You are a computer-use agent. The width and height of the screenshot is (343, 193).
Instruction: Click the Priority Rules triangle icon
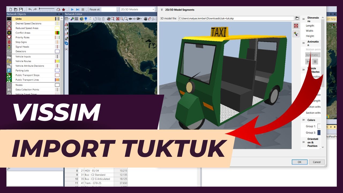tap(9, 37)
